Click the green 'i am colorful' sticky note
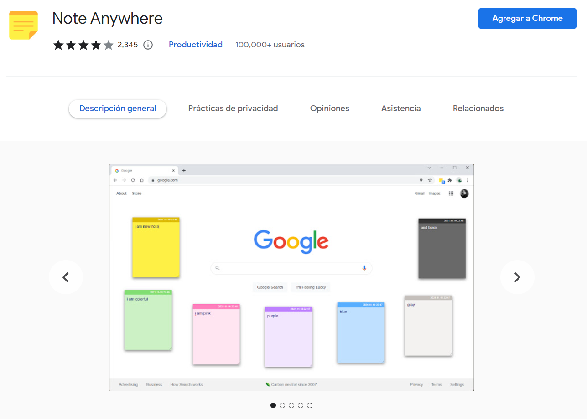Screen dimensions: 587x419 point(148,320)
